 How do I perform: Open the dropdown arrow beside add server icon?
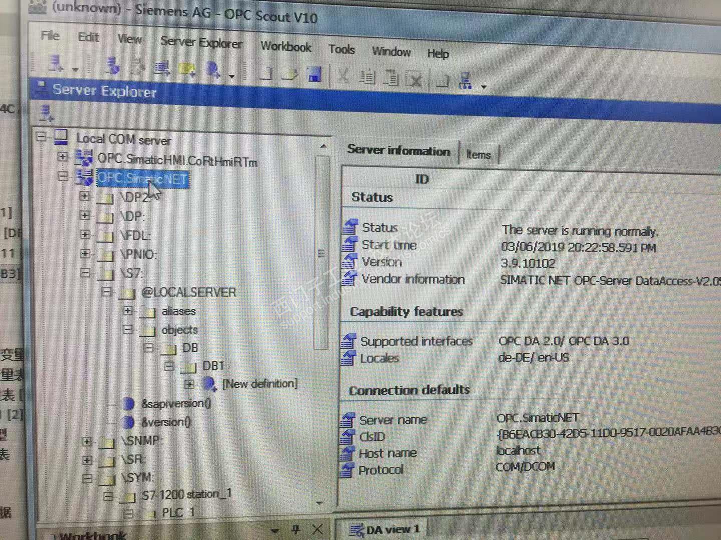click(x=76, y=69)
